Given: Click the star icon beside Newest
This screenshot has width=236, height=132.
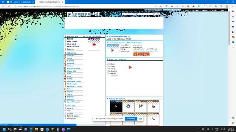Looking at the screenshot, I should click(x=65, y=39).
